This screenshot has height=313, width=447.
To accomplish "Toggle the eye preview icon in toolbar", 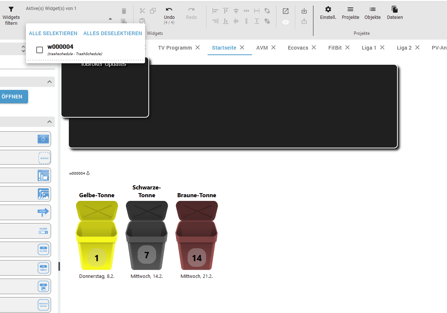I will point(286,22).
